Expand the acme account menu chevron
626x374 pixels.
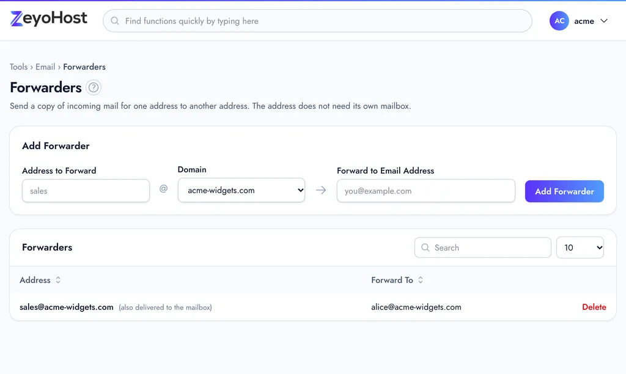(604, 21)
